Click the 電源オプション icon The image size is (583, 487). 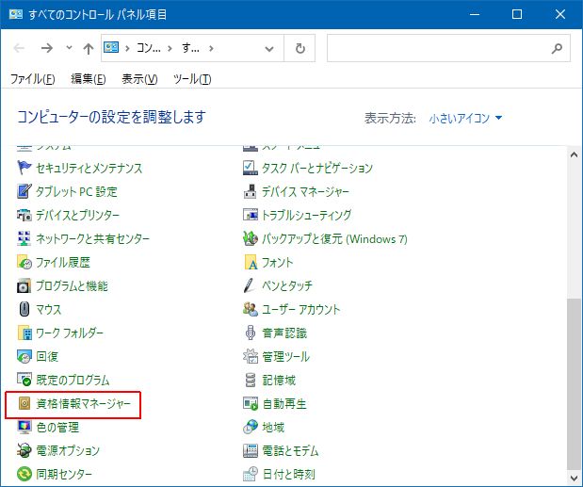(24, 451)
